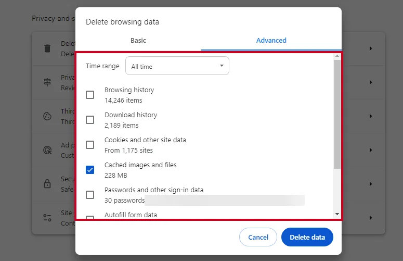
Task: Click the Delete data button
Action: [307, 237]
